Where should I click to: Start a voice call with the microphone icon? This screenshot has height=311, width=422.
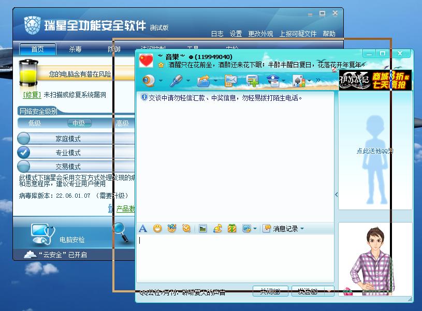click(x=176, y=80)
